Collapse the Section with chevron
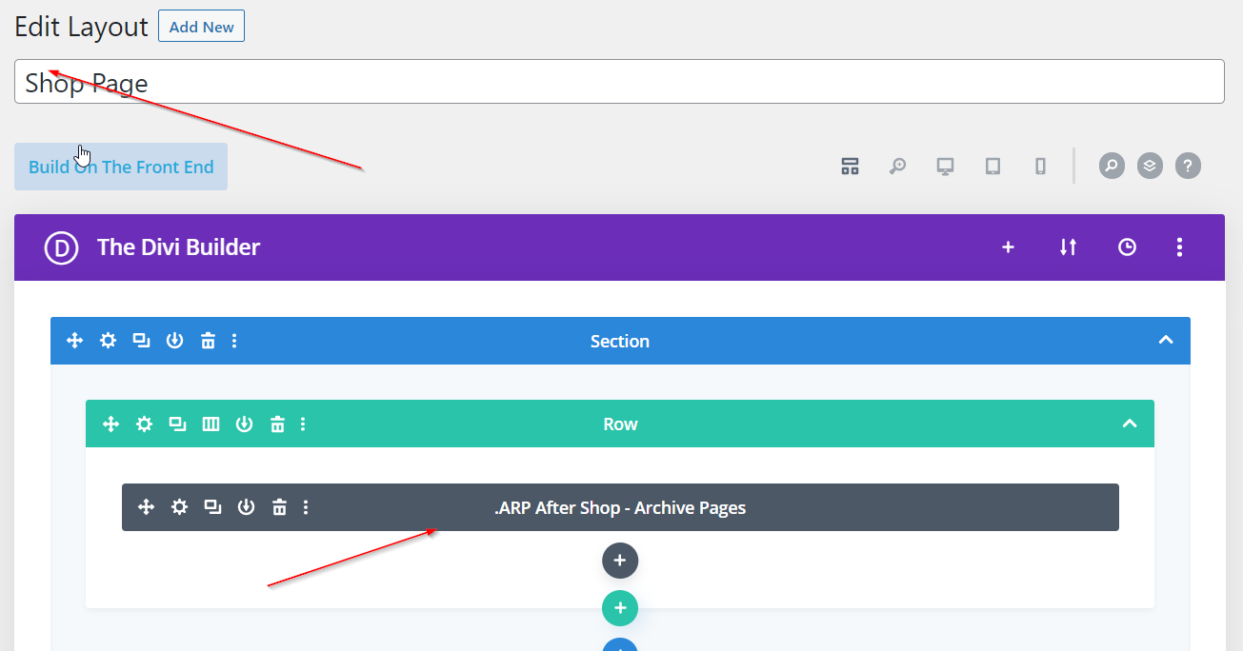The image size is (1243, 651). click(1165, 341)
